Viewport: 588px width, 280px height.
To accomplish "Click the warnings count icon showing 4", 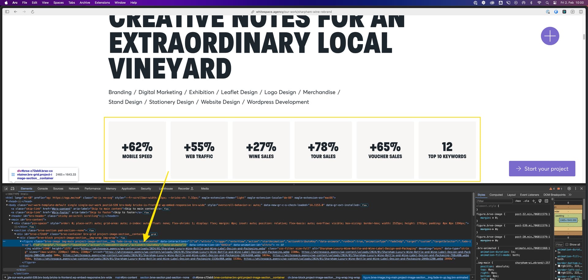I will click(552, 189).
